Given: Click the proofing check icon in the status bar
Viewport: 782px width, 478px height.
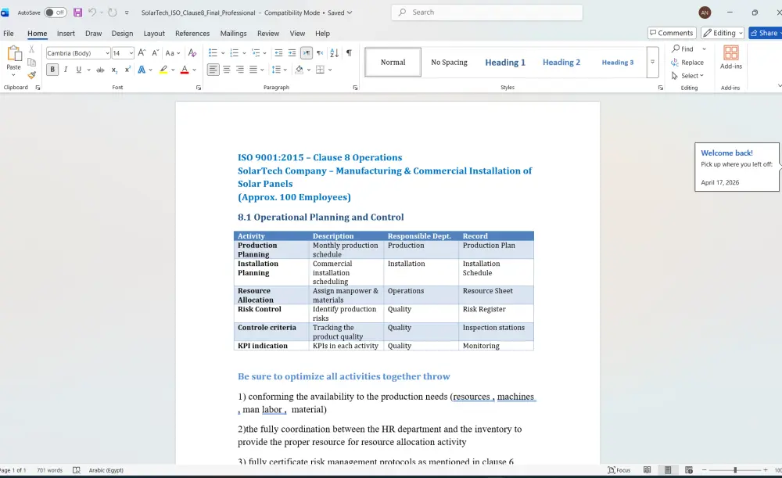Looking at the screenshot, I should [x=77, y=470].
